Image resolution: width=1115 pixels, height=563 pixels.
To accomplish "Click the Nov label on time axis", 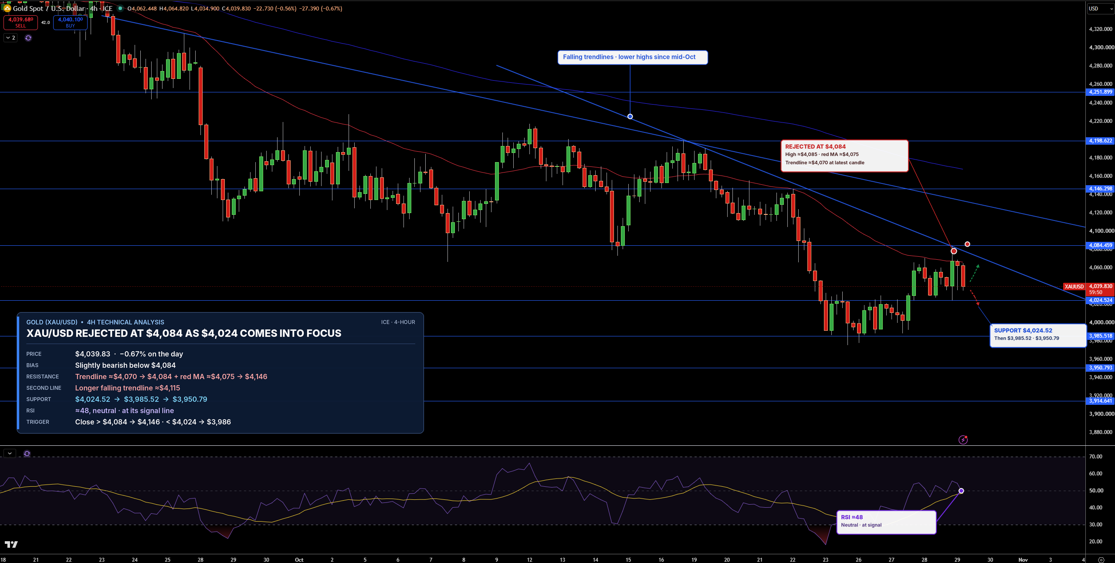I will click(x=1023, y=560).
